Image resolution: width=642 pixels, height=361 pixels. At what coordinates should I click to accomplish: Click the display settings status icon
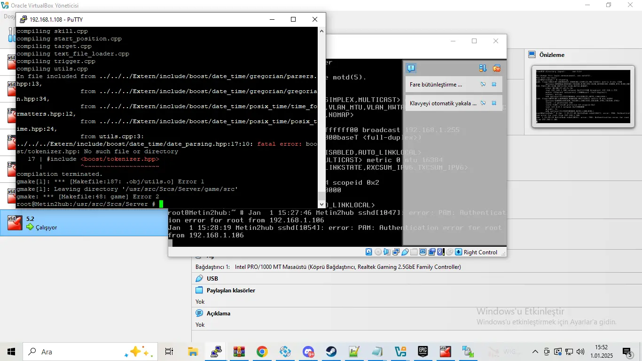423,252
